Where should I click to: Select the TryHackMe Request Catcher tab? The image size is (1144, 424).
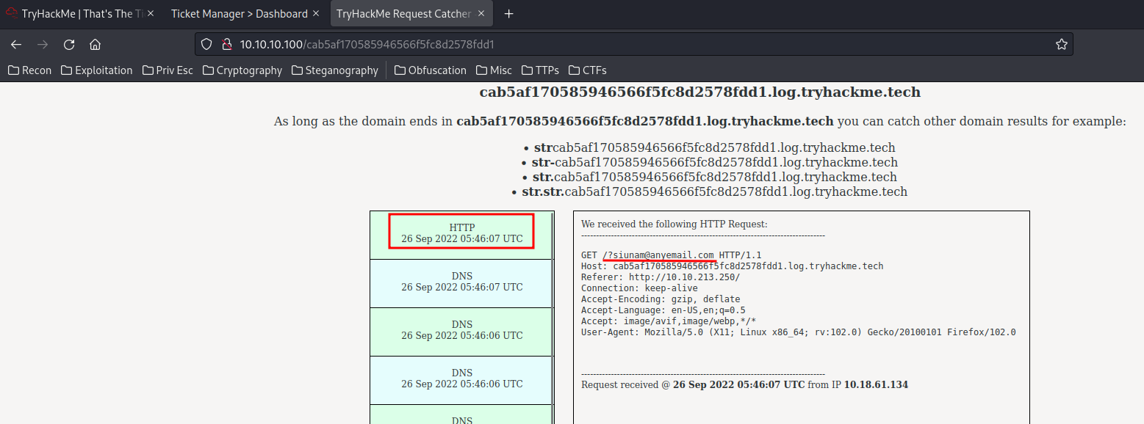[410, 13]
